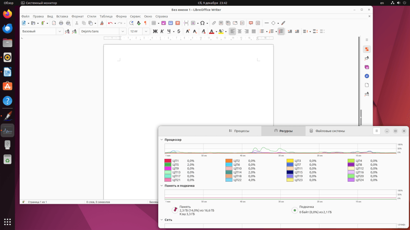The height and width of the screenshot is (230, 410).
Task: Click the New document icon in Writer
Action: 23,23
